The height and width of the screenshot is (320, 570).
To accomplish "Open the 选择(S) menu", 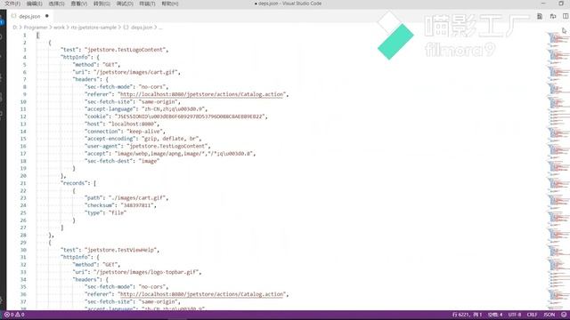I will (x=56, y=4).
